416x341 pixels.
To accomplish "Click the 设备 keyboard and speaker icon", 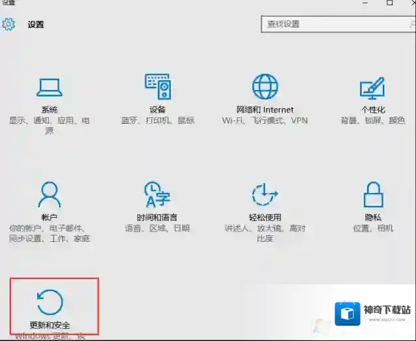I will (x=157, y=87).
